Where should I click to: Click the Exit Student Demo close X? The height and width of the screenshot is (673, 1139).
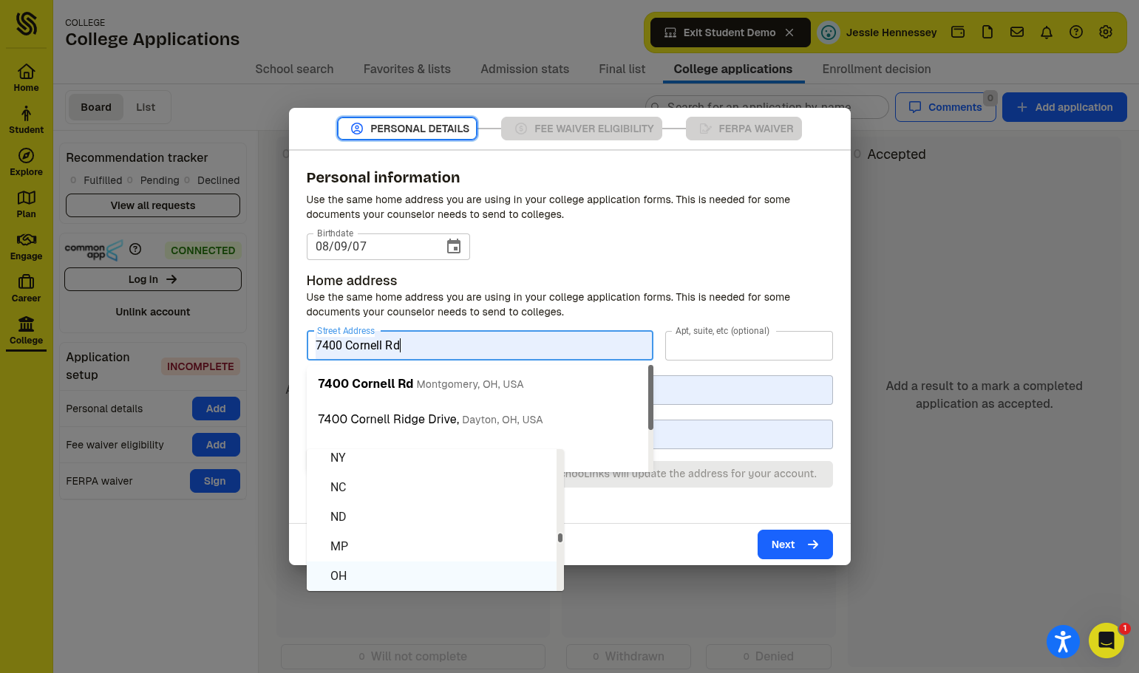tap(789, 33)
